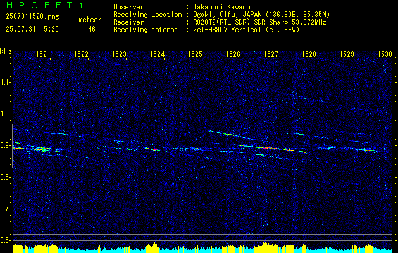Click observer name Takanori Kawachi
Screen dimensions: 398x253
pos(225,7)
